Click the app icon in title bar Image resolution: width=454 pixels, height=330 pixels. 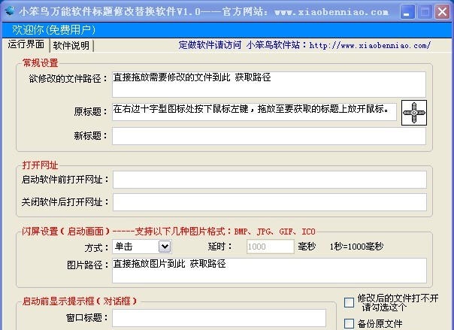[x=10, y=11]
